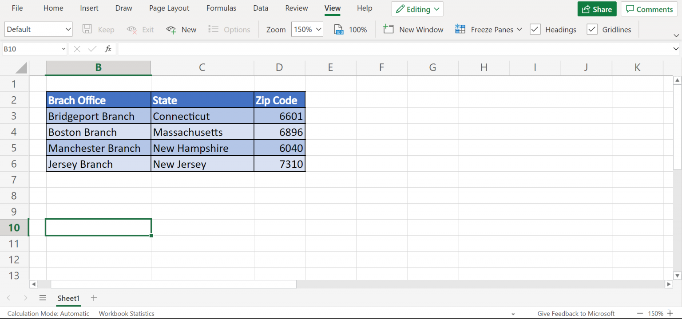Click the Zoom to 100% icon

[x=338, y=29]
